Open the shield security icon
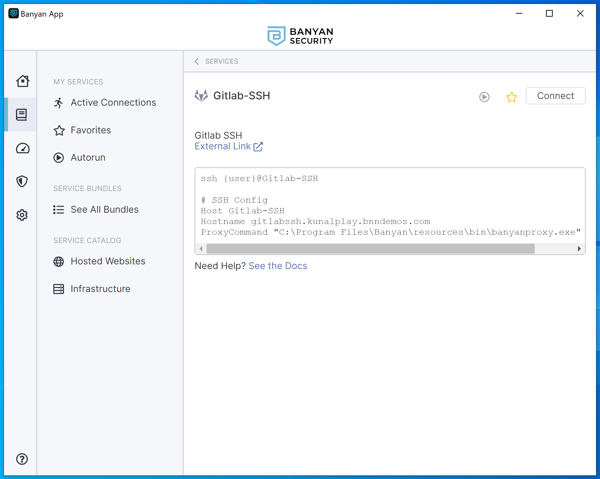This screenshot has height=479, width=600. point(22,181)
